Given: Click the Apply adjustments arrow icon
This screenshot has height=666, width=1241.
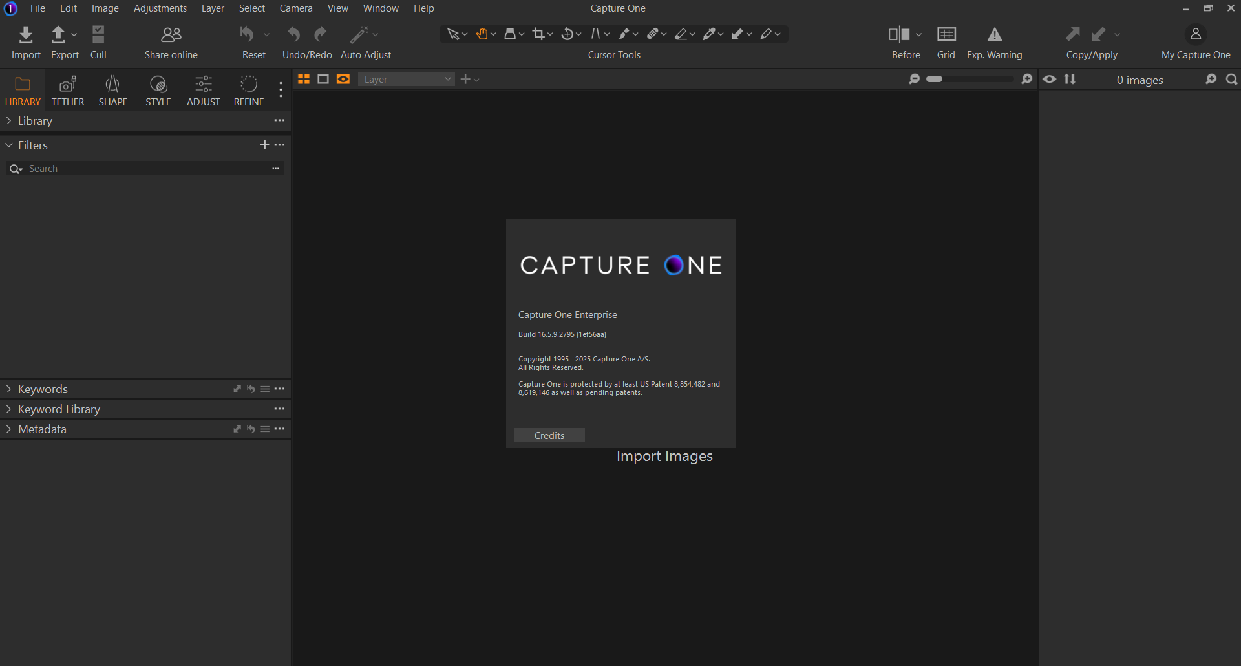Looking at the screenshot, I should 1098,34.
